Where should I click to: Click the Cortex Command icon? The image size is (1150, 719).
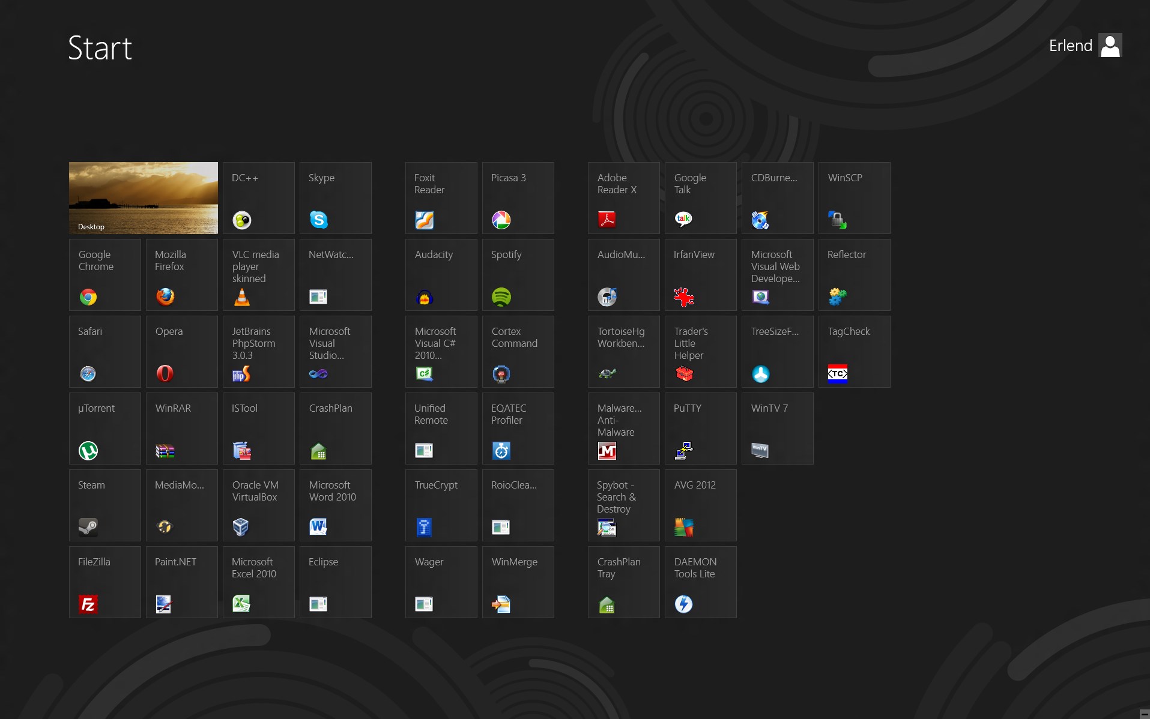[501, 374]
